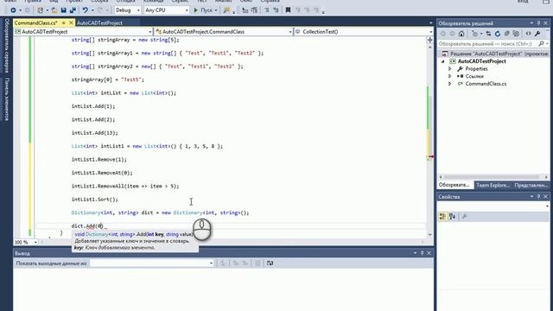Toggle auto-hide pin of Solution Explorer panel
This screenshot has height=311, width=553.
538,23
